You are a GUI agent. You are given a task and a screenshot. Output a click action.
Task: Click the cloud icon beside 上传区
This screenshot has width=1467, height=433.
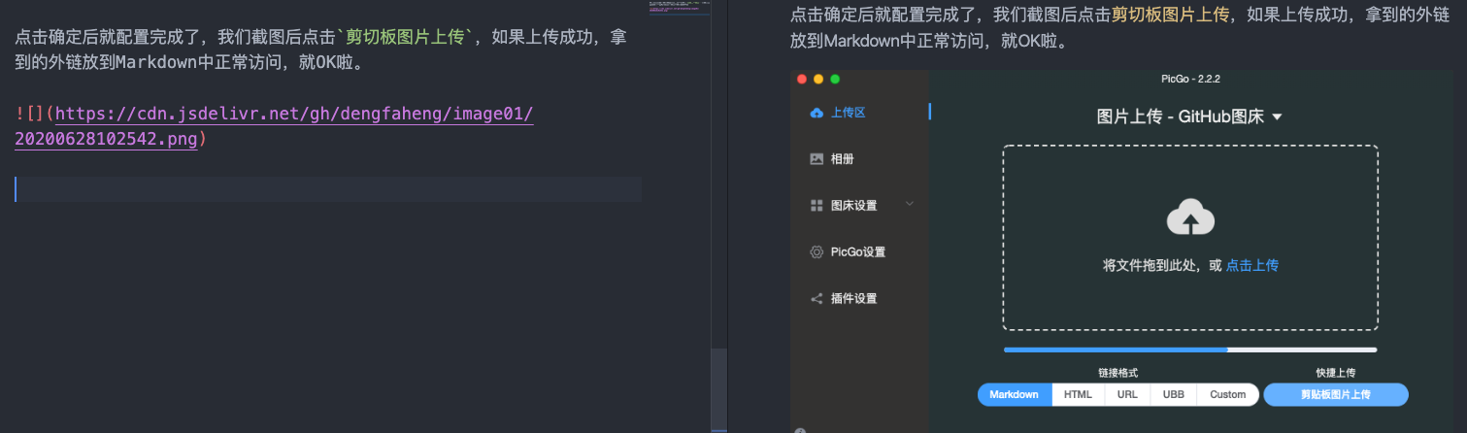pos(817,113)
